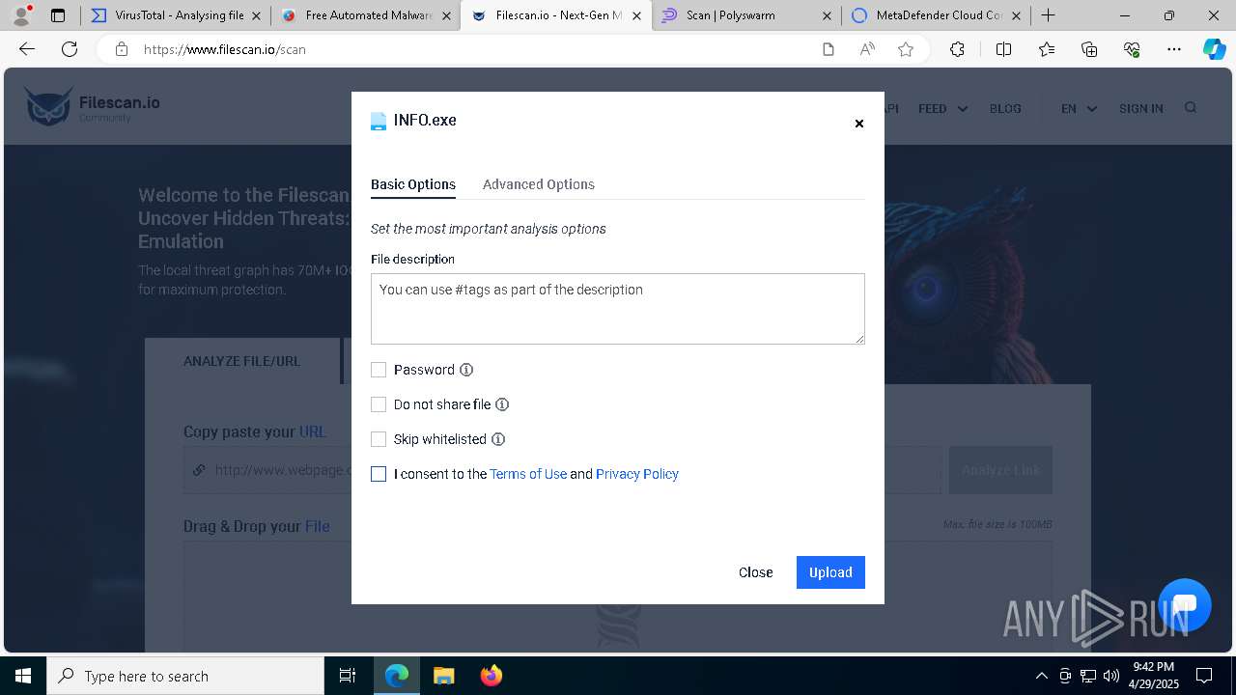Check the Do not share file option
The image size is (1236, 695).
[379, 404]
